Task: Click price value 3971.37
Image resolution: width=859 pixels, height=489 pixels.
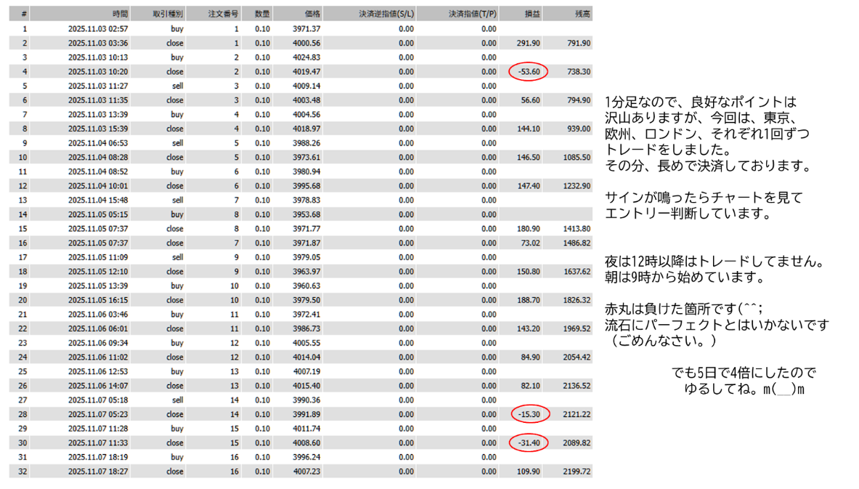Action: (x=306, y=28)
